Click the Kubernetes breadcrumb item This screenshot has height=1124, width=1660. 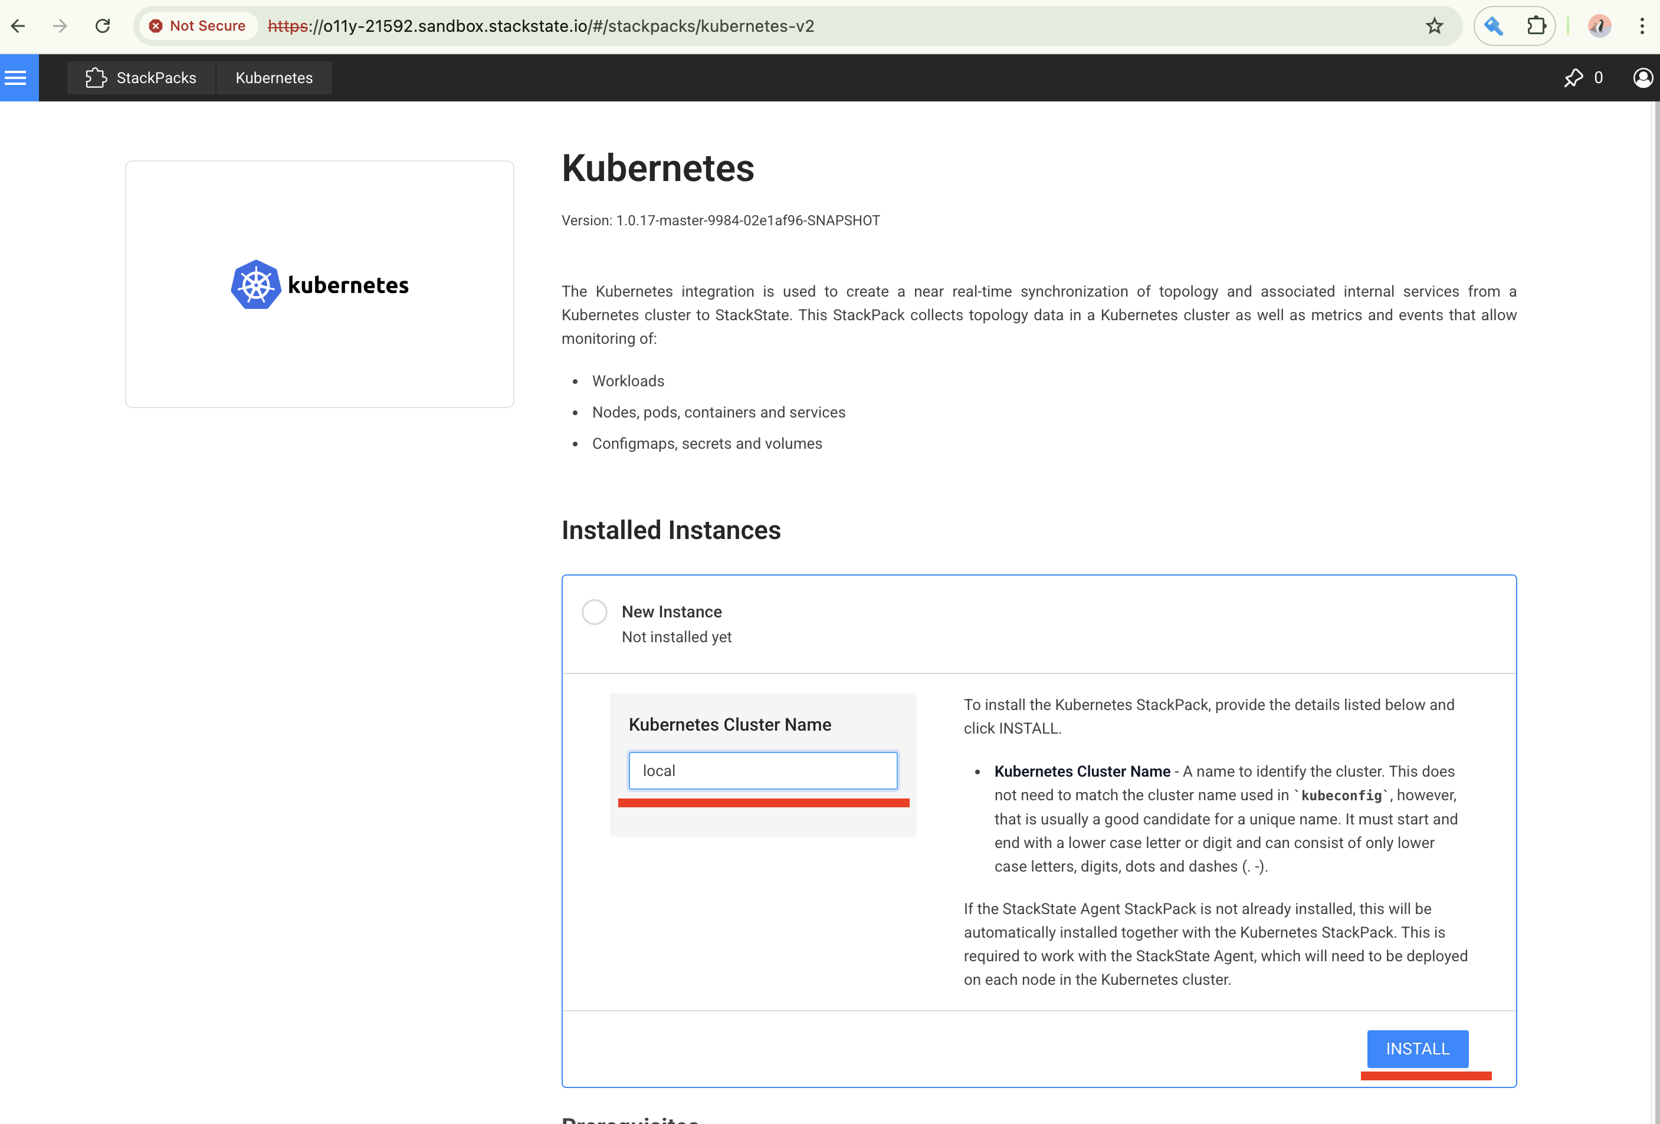tap(274, 77)
